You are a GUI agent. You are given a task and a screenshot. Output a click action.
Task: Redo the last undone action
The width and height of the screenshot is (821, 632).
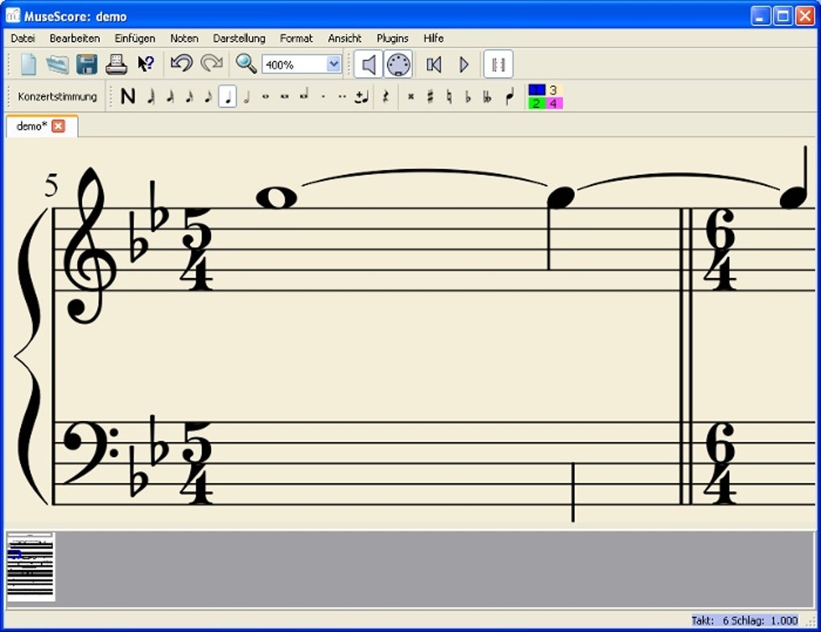tap(212, 64)
